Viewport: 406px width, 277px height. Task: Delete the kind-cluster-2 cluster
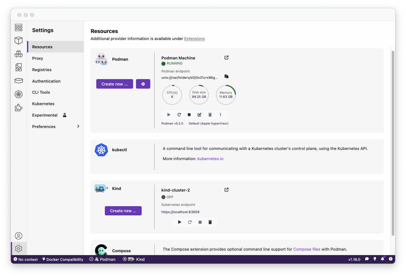pyautogui.click(x=210, y=222)
